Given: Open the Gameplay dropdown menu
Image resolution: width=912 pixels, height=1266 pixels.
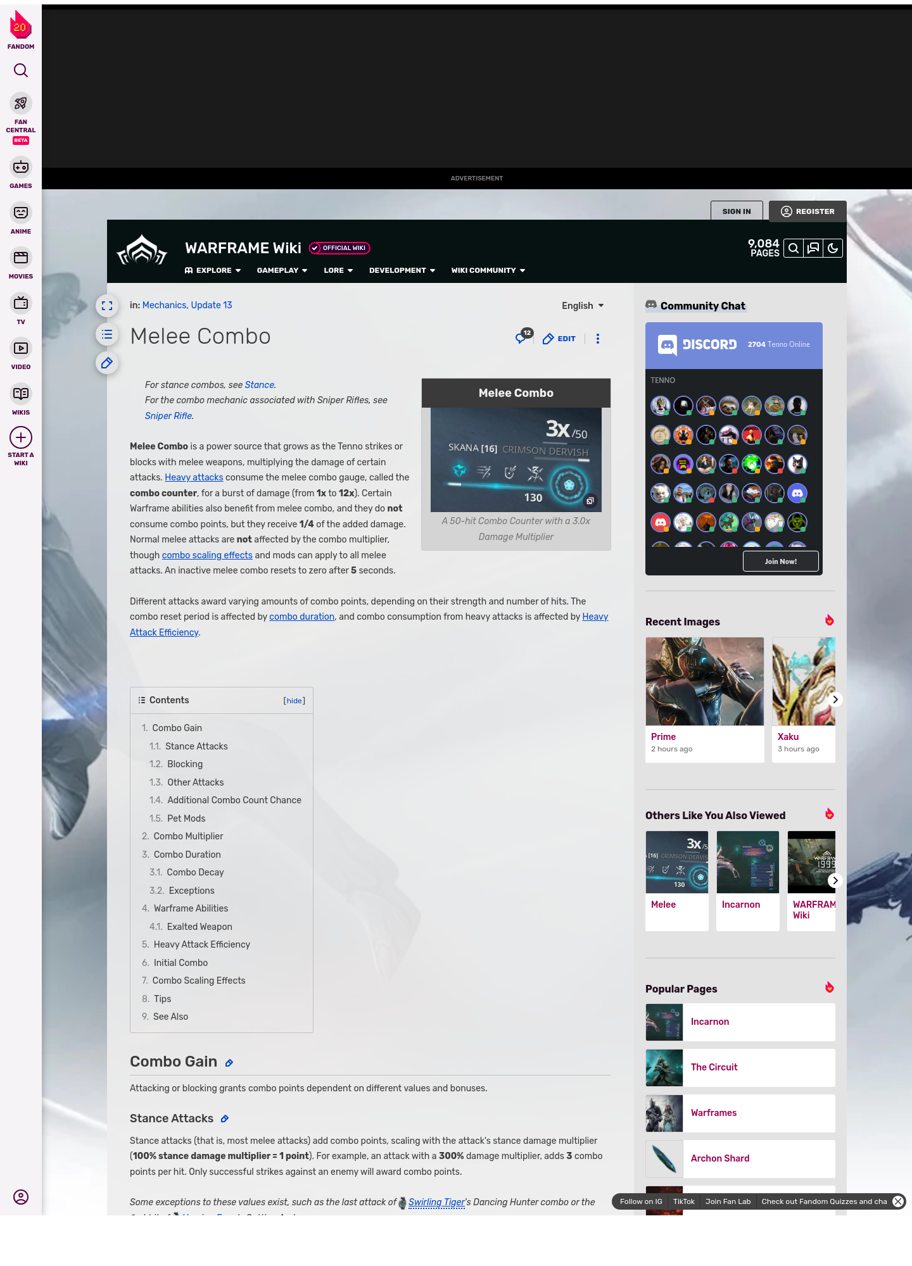Looking at the screenshot, I should [282, 270].
